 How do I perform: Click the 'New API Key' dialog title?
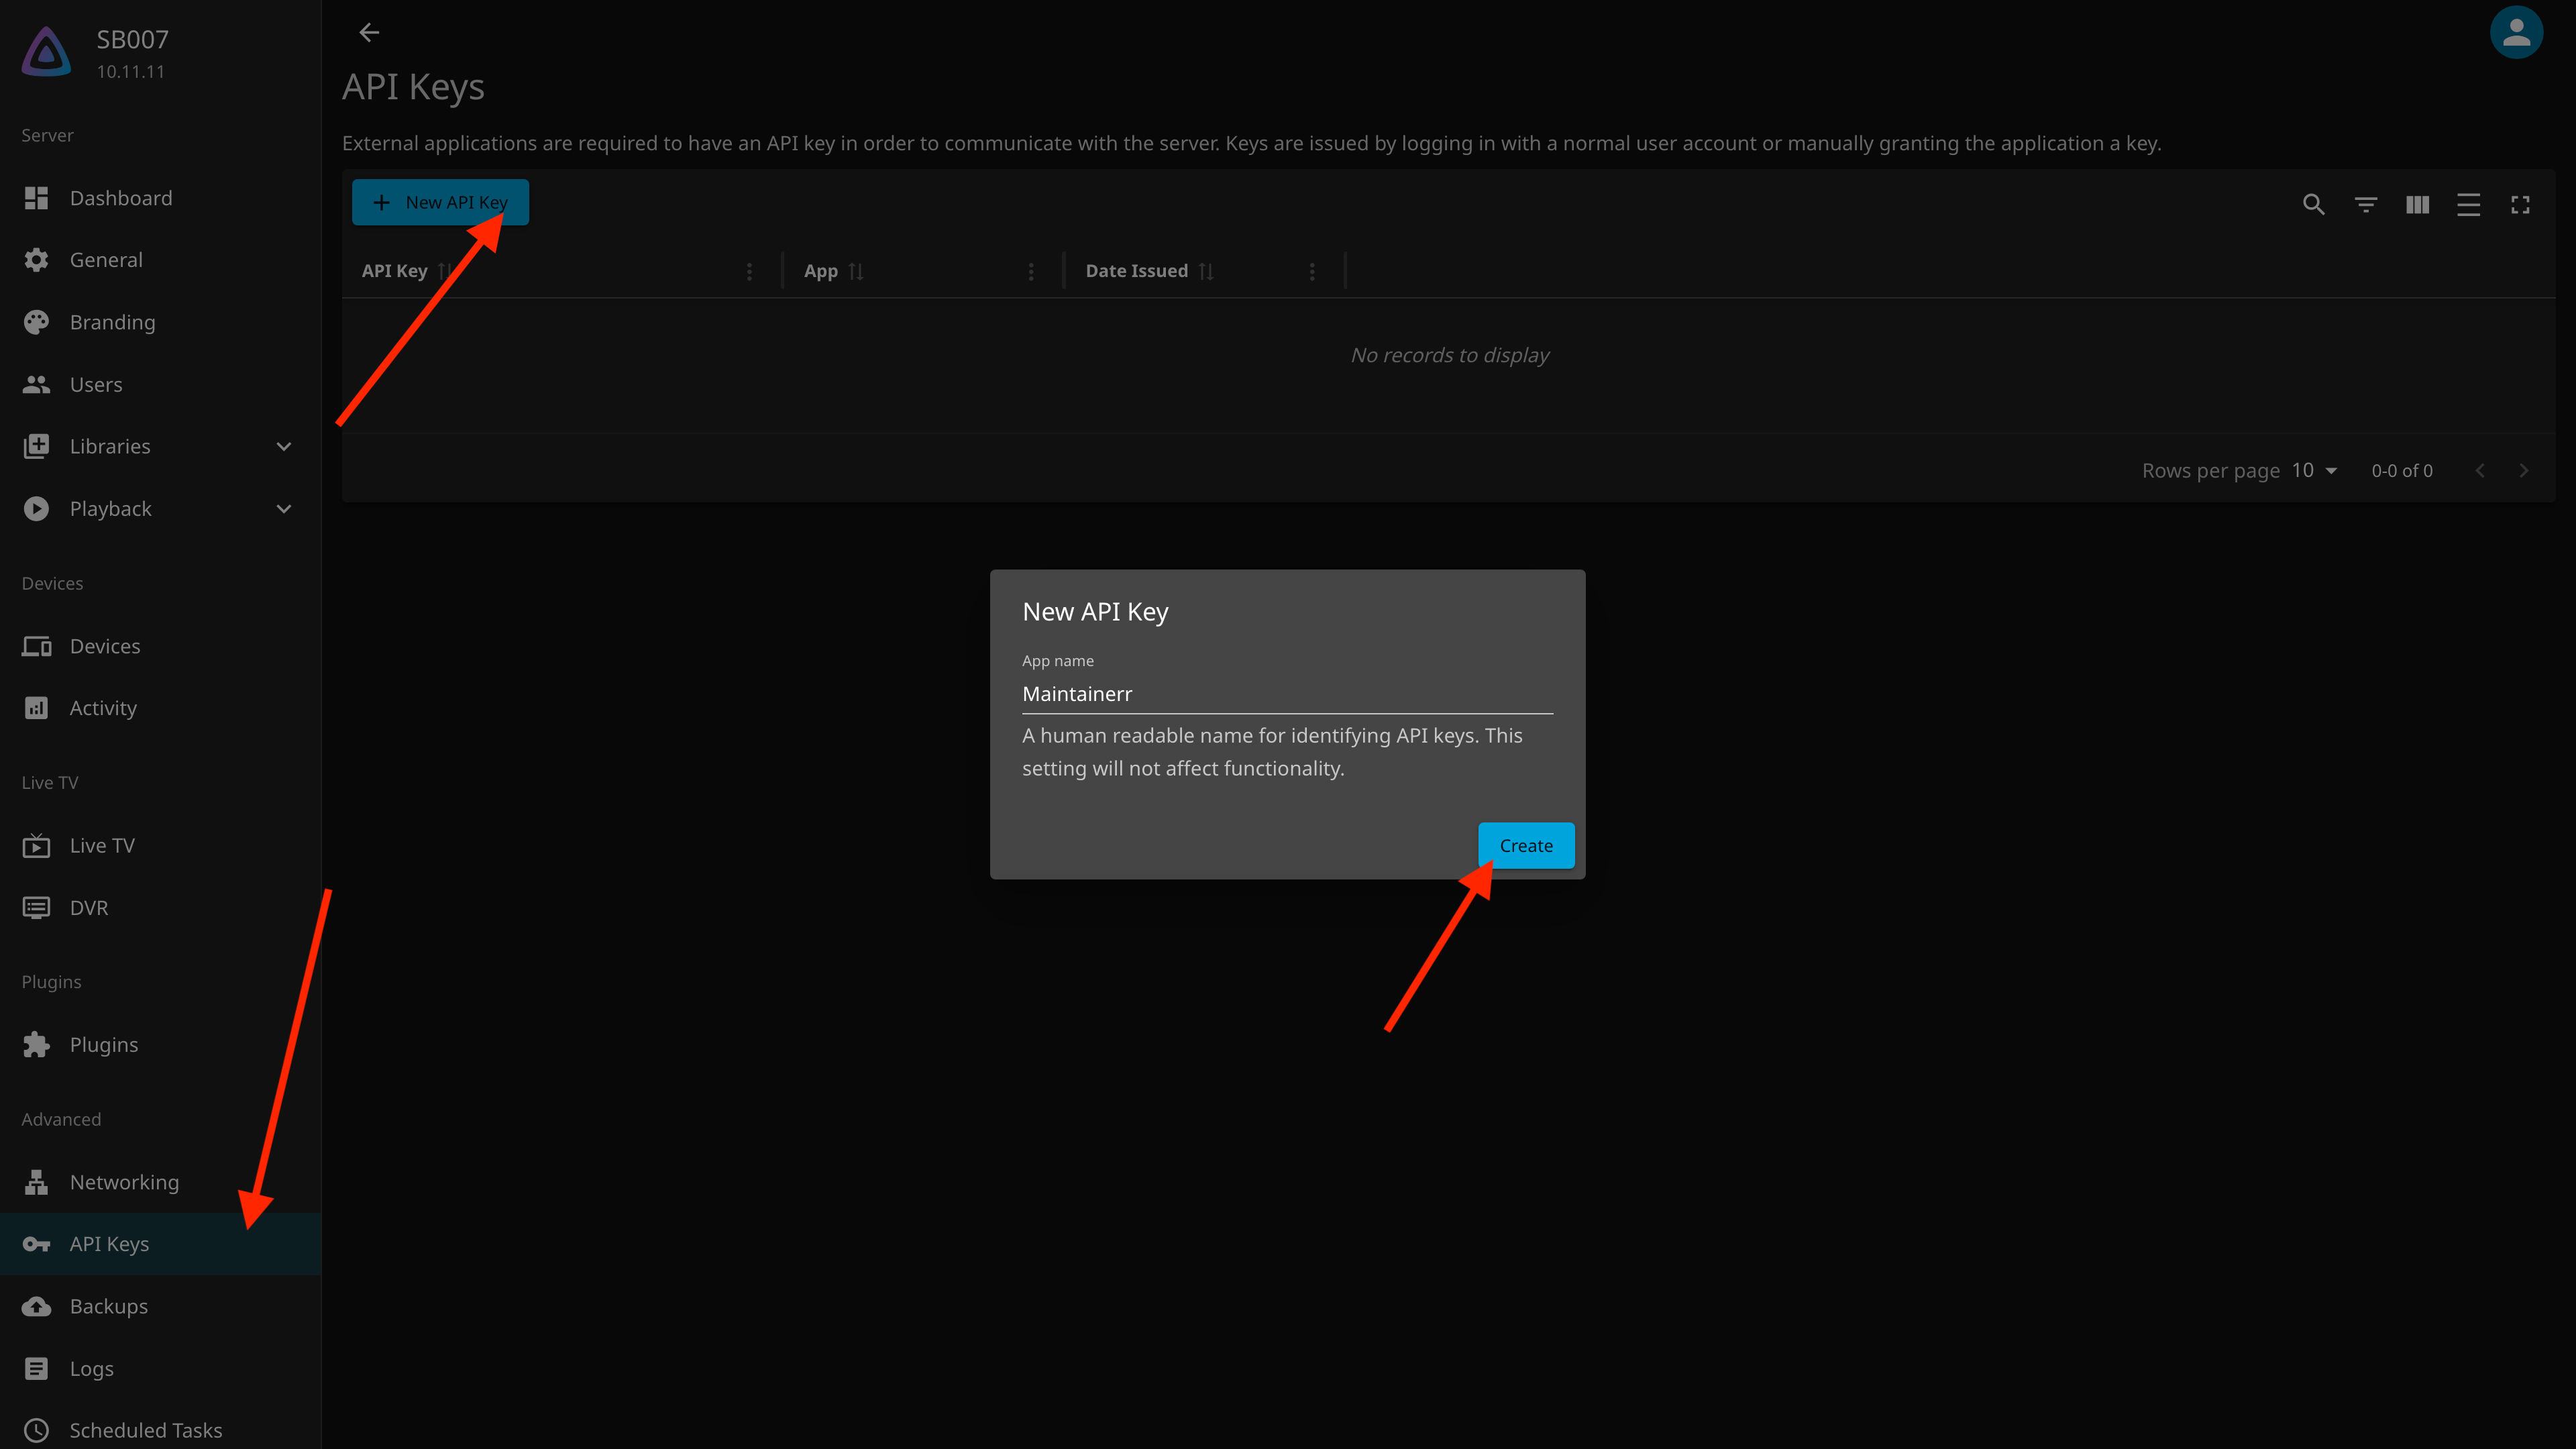[x=1095, y=612]
